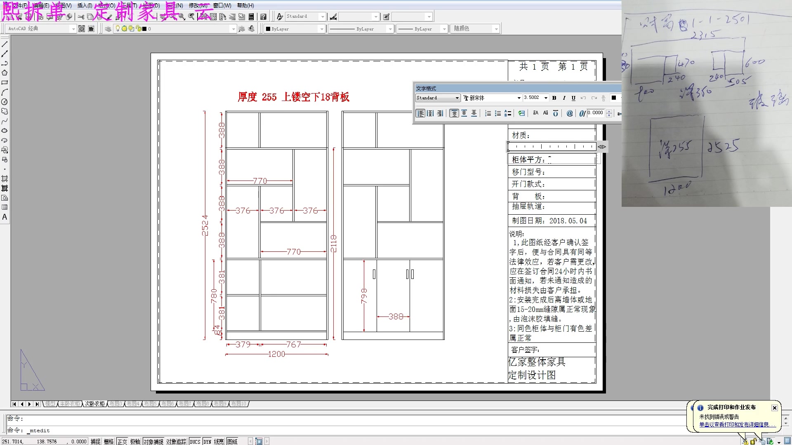Enable 对象捕捉 object snap
Screen dimensions: 792x445
click(x=153, y=441)
